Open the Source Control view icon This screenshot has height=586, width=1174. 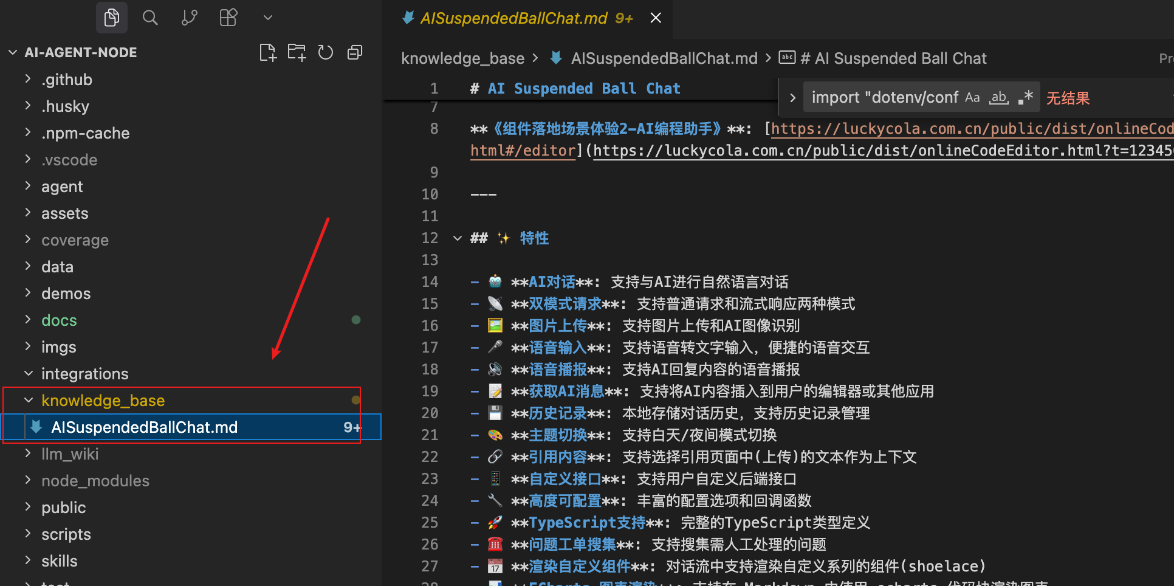click(190, 18)
